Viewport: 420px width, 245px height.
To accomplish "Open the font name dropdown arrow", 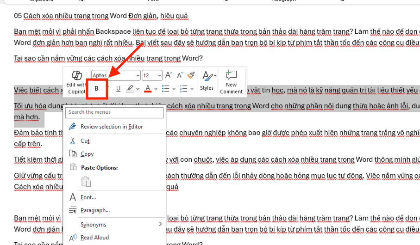I will 138,76.
